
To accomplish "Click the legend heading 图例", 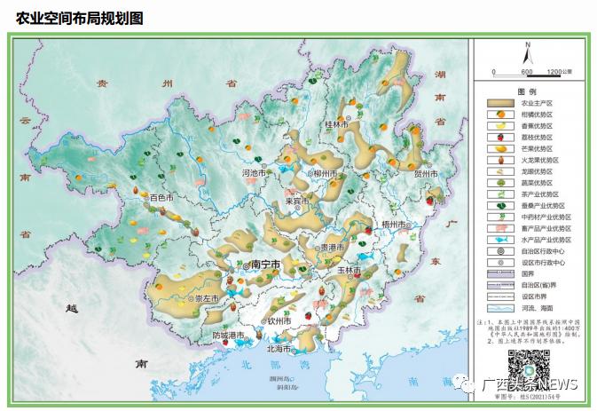I will (x=527, y=91).
